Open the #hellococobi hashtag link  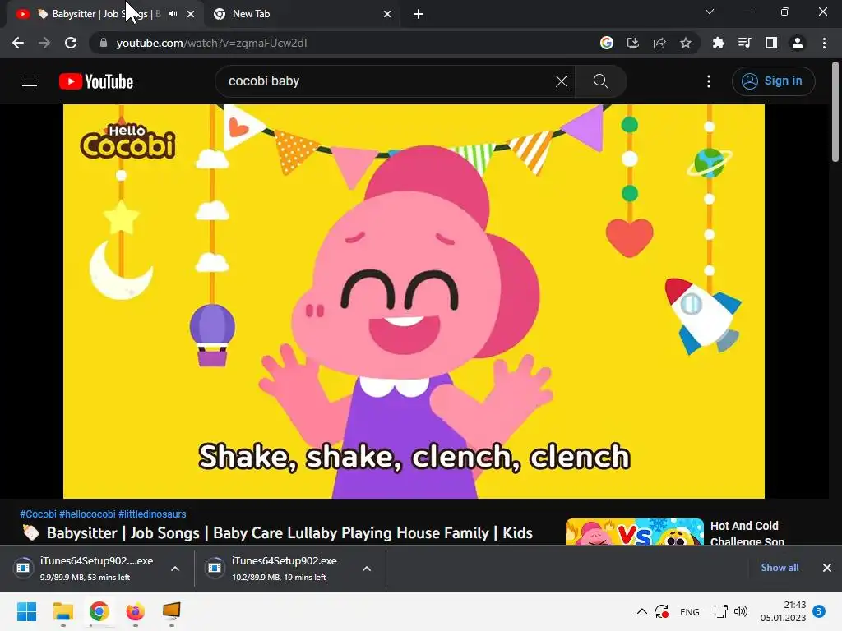(x=87, y=514)
